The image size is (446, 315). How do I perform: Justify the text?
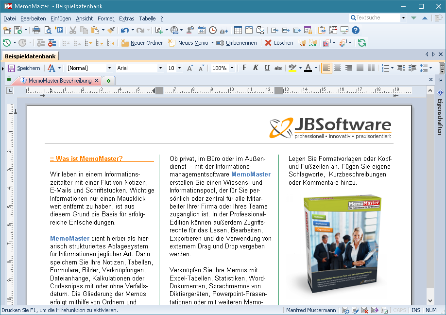(360, 68)
